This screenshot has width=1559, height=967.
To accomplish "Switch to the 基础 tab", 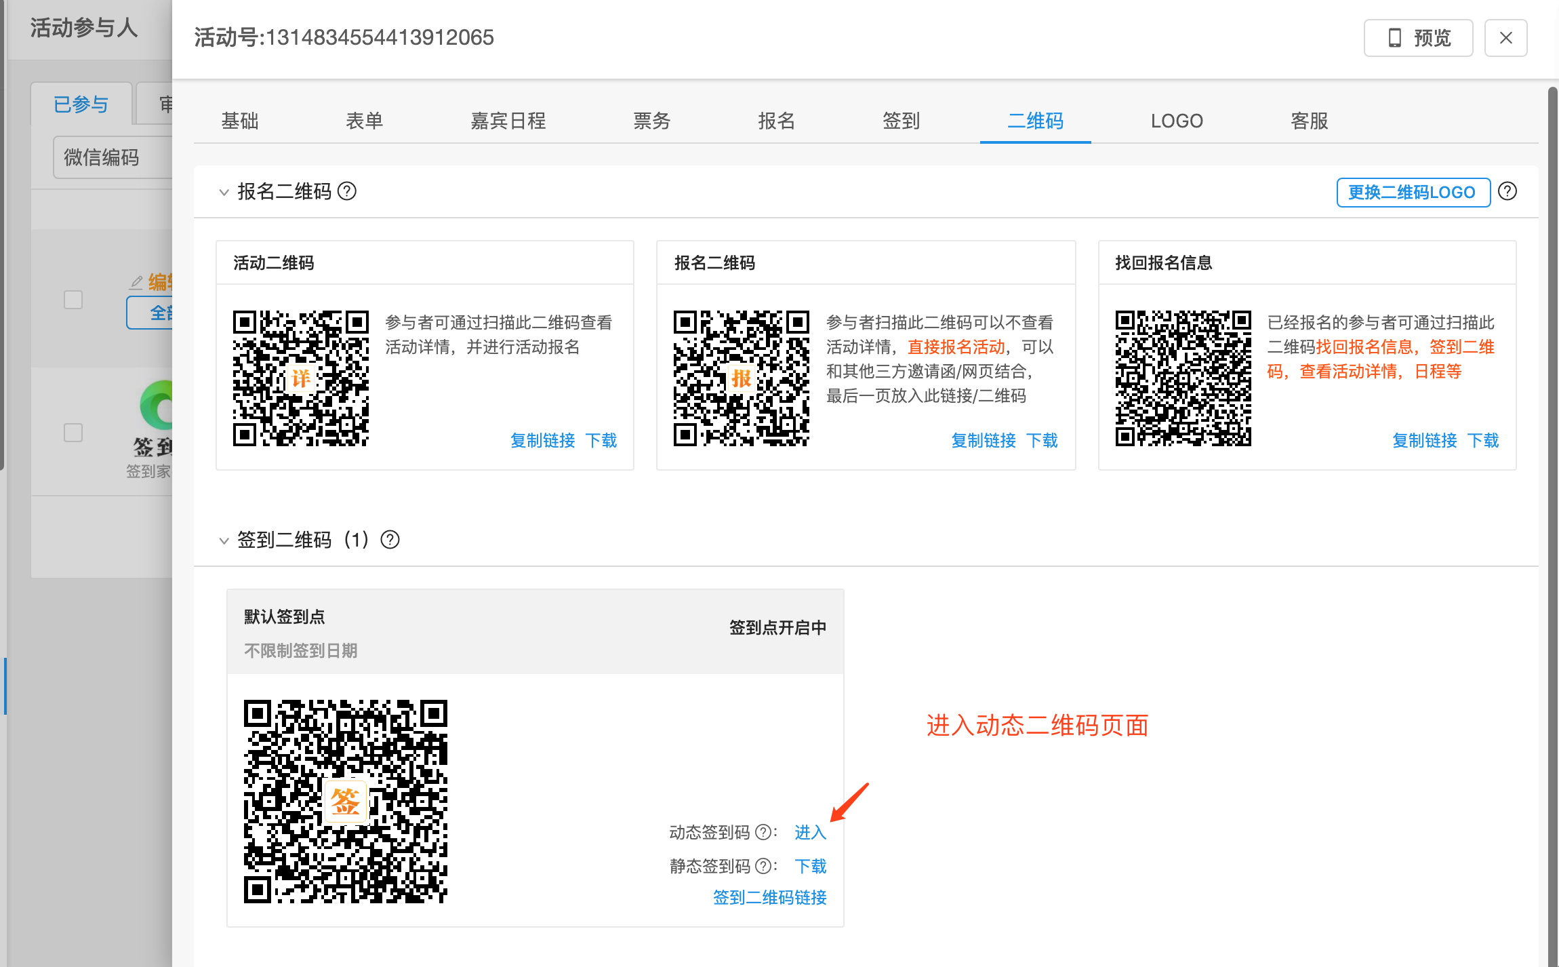I will point(240,121).
